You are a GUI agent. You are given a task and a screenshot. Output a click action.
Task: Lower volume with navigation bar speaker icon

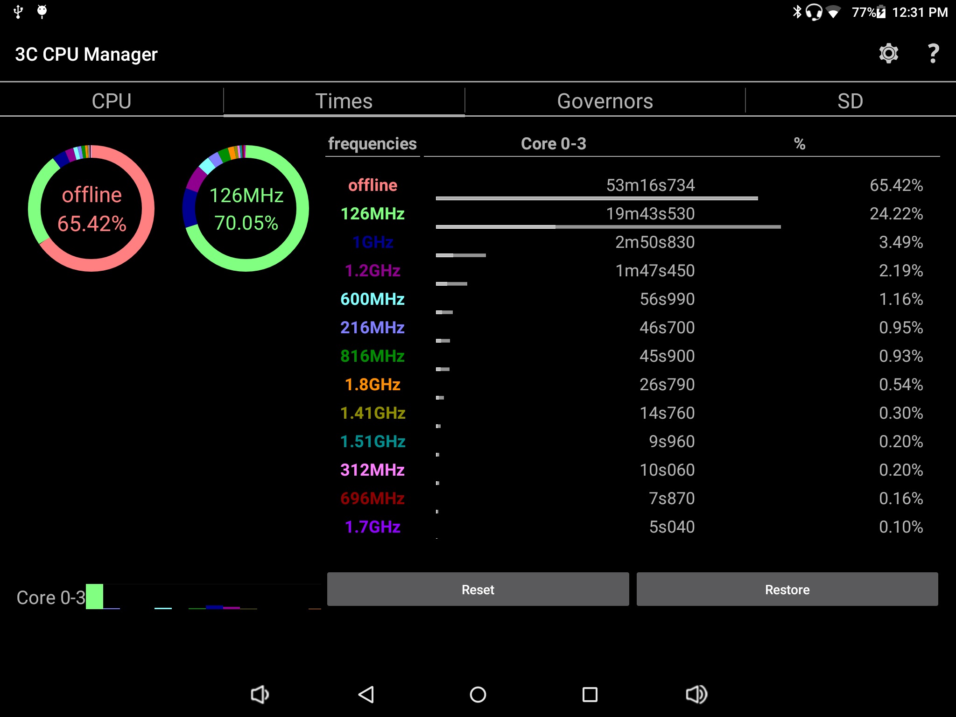(260, 695)
